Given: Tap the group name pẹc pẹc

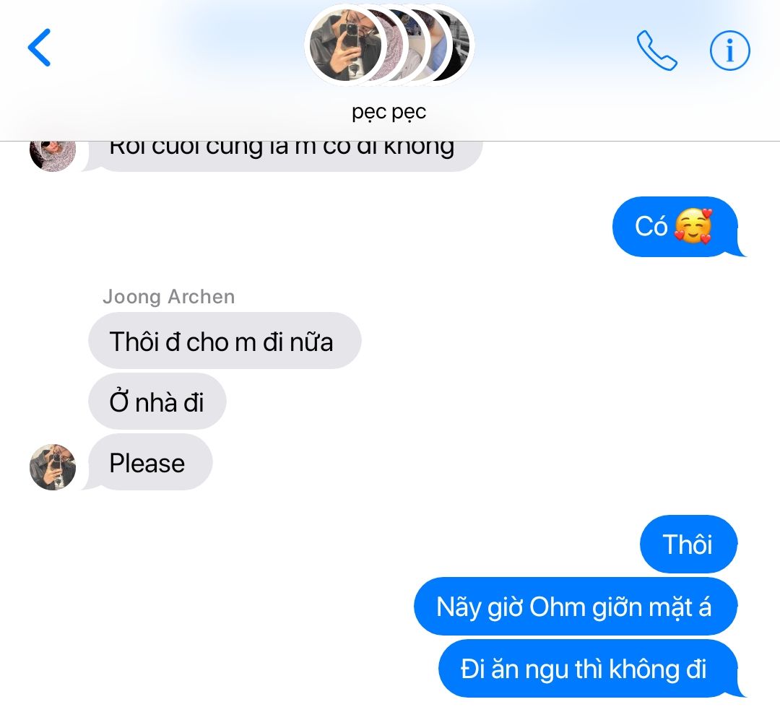Looking at the screenshot, I should coord(389,113).
